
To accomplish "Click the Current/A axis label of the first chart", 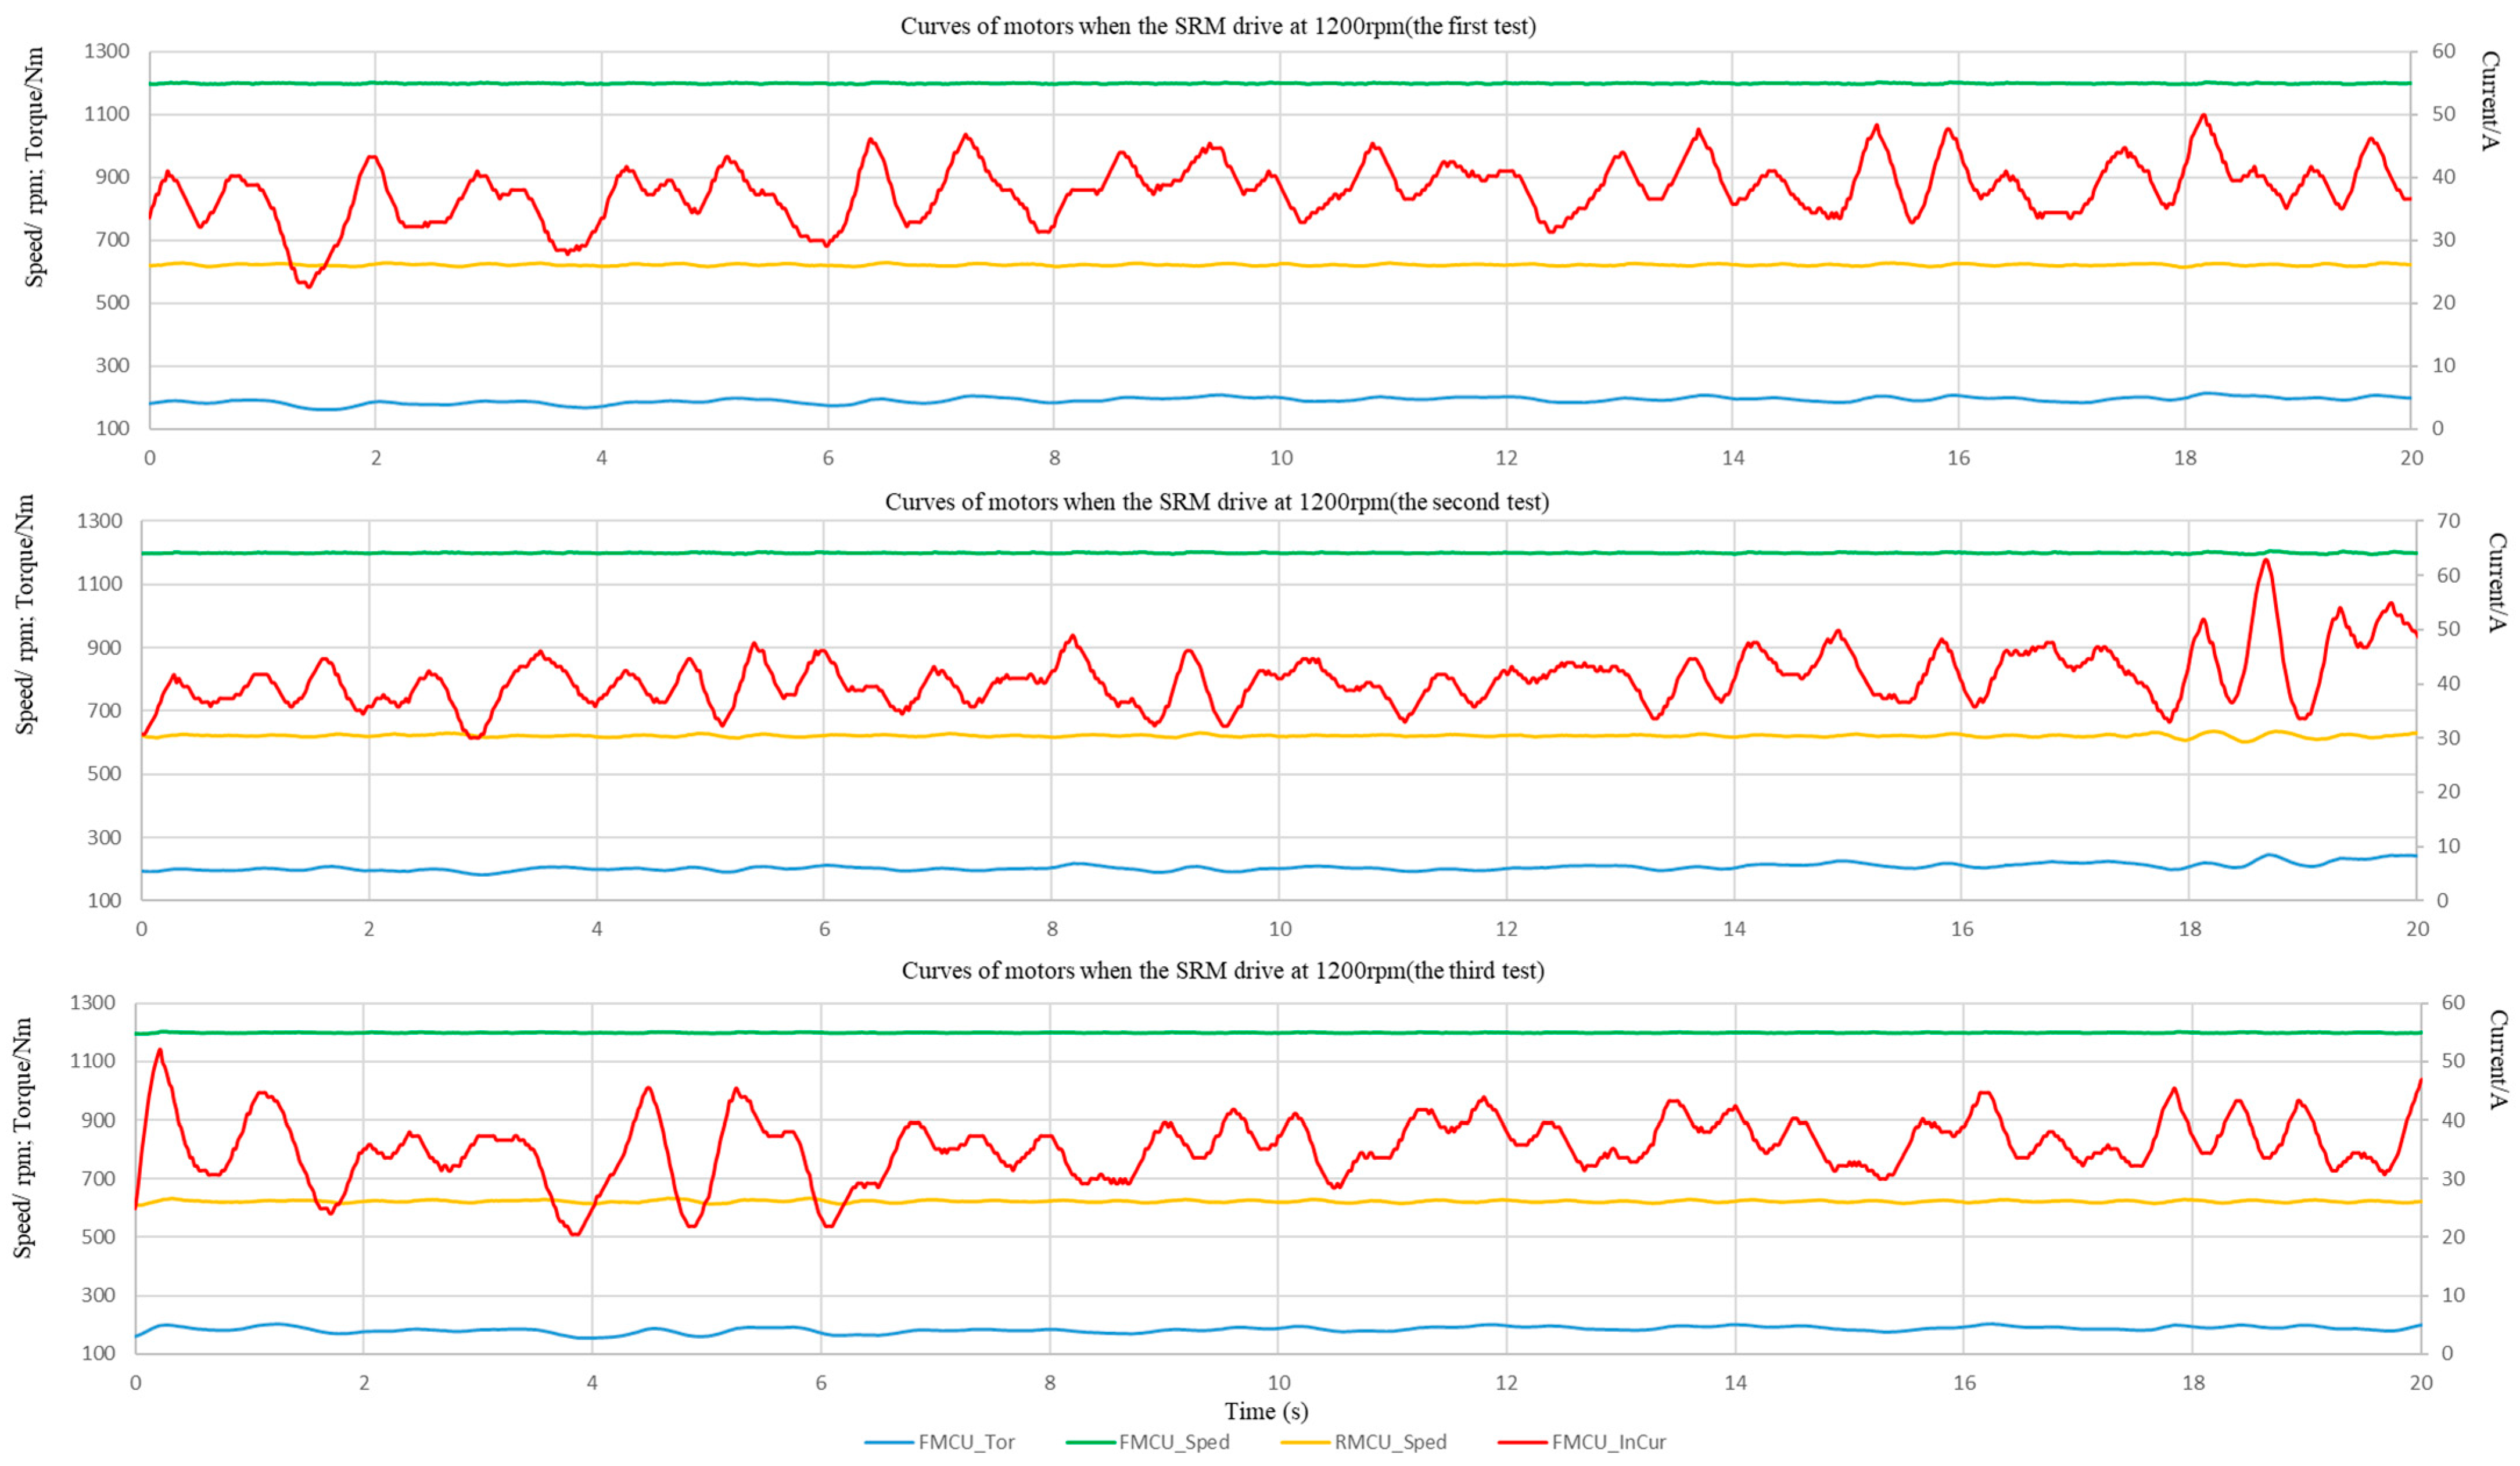I will (x=2493, y=100).
